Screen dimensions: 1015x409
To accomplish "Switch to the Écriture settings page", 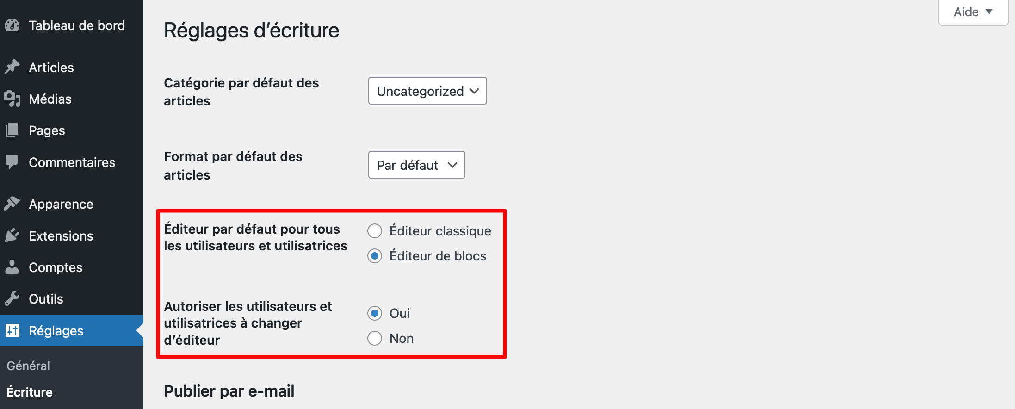I will pyautogui.click(x=30, y=392).
